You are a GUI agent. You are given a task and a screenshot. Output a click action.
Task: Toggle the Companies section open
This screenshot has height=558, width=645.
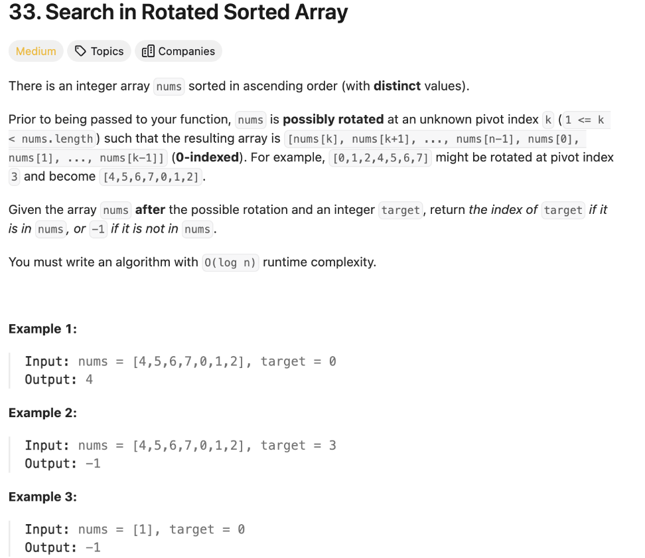pos(178,50)
